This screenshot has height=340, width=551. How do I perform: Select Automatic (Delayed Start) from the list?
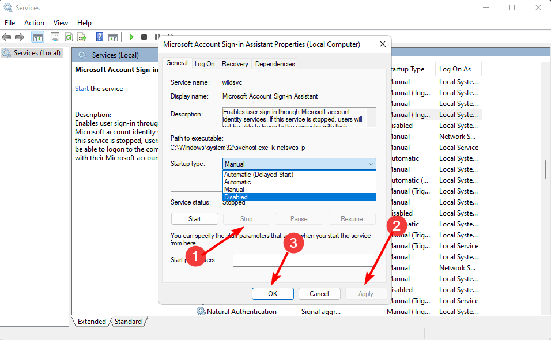point(258,175)
